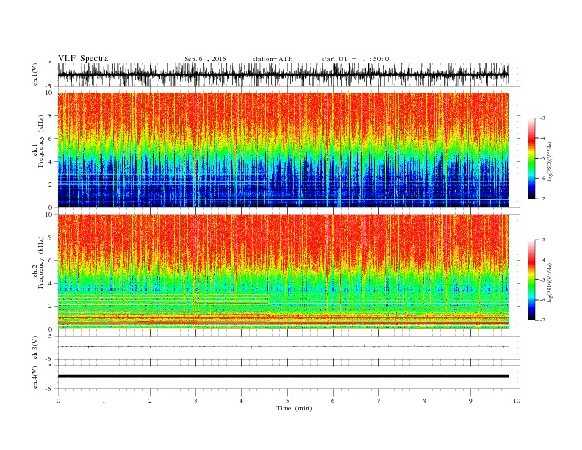Click time axis tick label "1"
This screenshot has height=450, width=582.
point(104,401)
